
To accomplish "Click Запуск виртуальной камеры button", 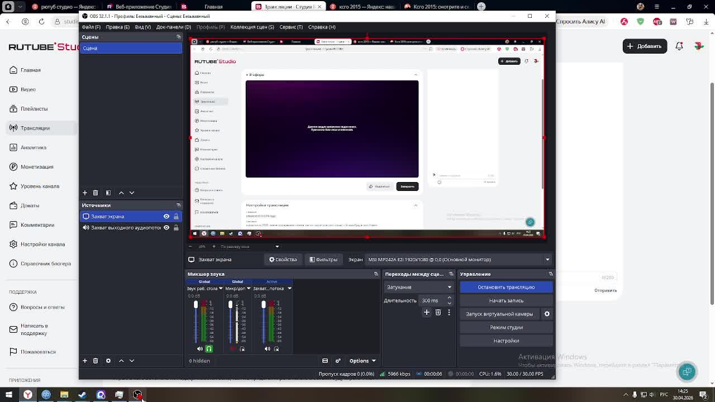I will click(499, 314).
